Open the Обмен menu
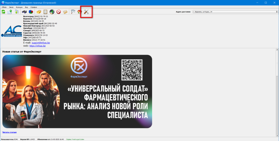This screenshot has width=279, height=141. (4, 7)
